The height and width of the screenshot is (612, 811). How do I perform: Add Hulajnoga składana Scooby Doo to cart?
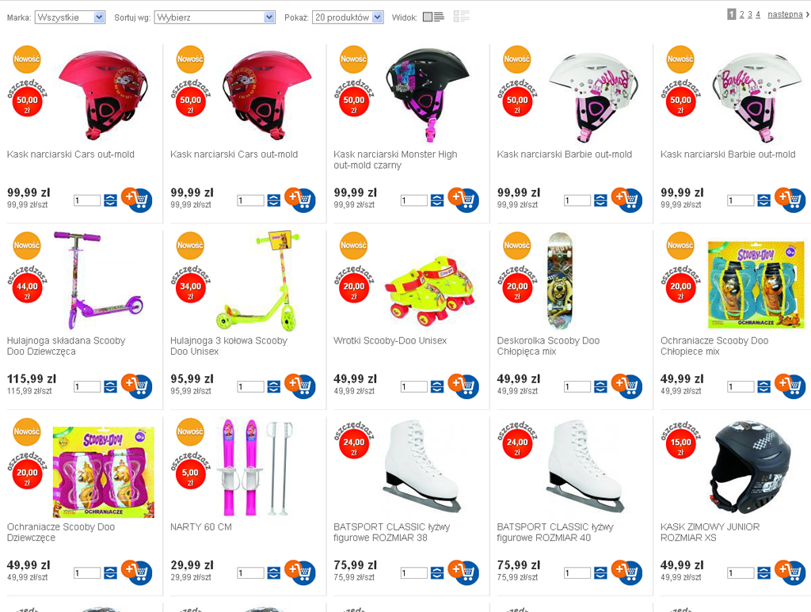coord(136,386)
